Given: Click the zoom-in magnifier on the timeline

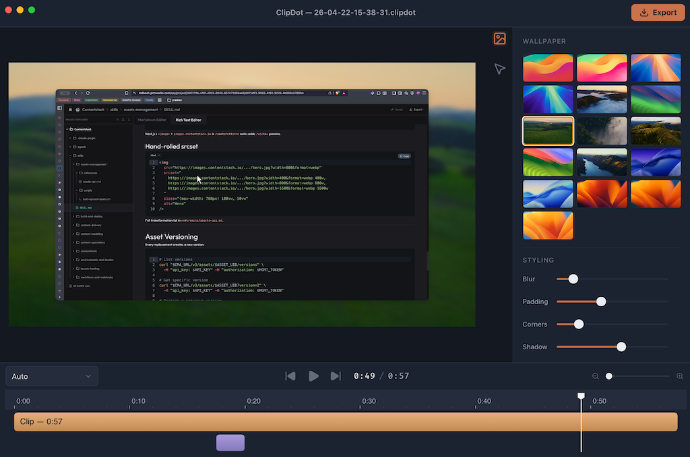Looking at the screenshot, I should click(x=680, y=376).
